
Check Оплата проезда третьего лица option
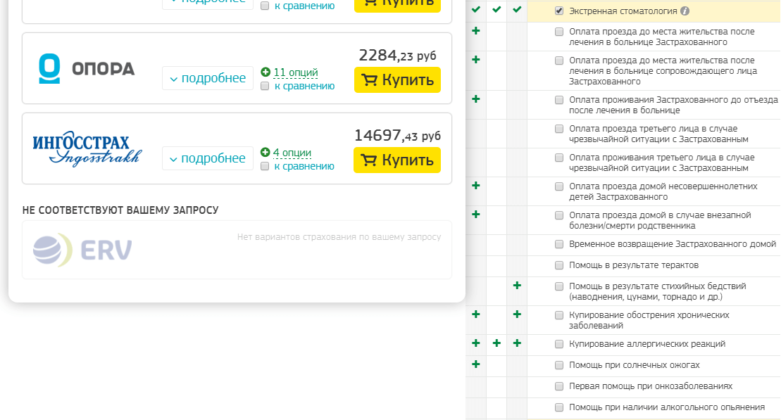pos(559,129)
